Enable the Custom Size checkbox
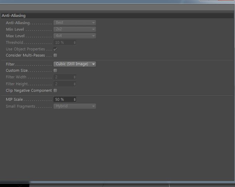 coord(55,70)
